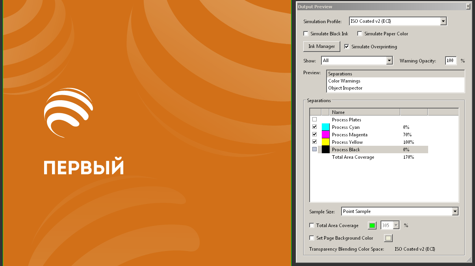Click the Output Preview resize grip

tap(469, 260)
